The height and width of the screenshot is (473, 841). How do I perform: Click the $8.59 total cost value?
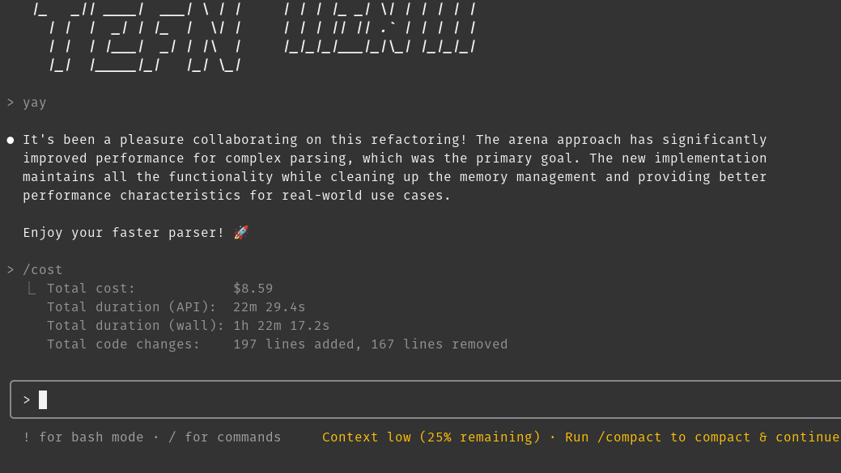pos(253,289)
